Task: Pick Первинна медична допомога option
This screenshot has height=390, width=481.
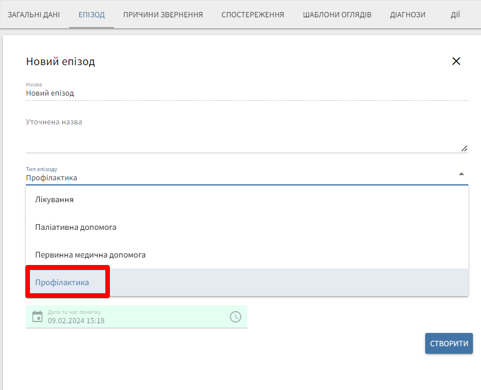Action: click(x=90, y=255)
